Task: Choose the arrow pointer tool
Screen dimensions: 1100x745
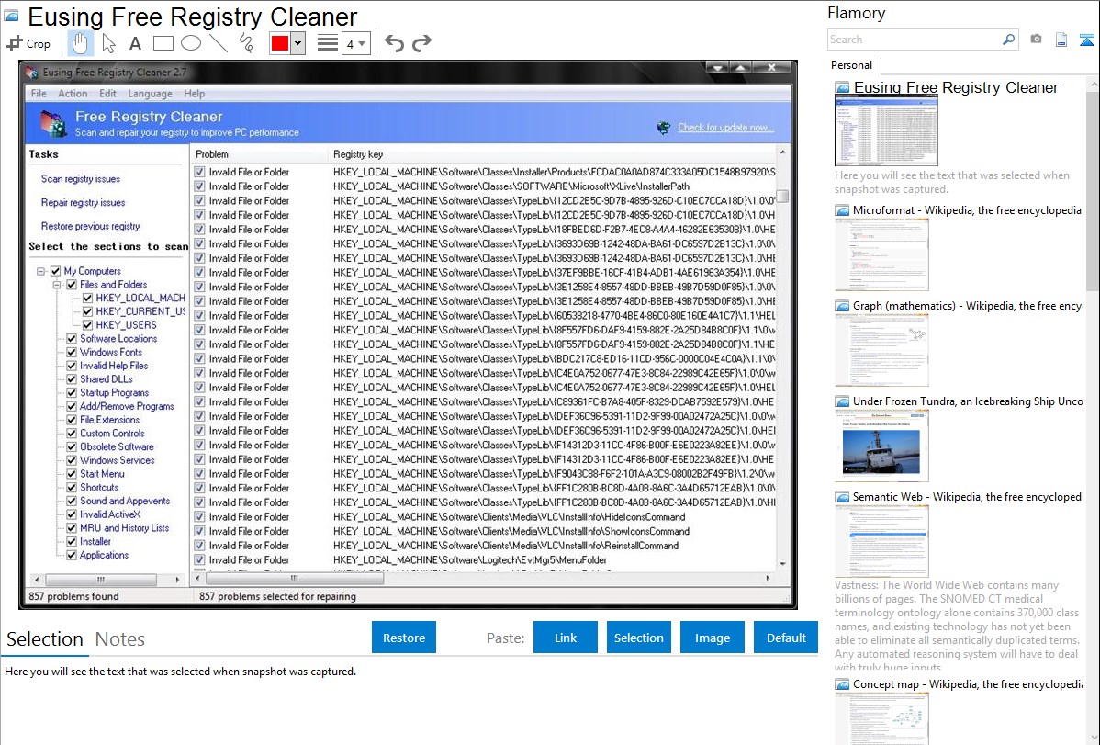Action: coord(108,43)
